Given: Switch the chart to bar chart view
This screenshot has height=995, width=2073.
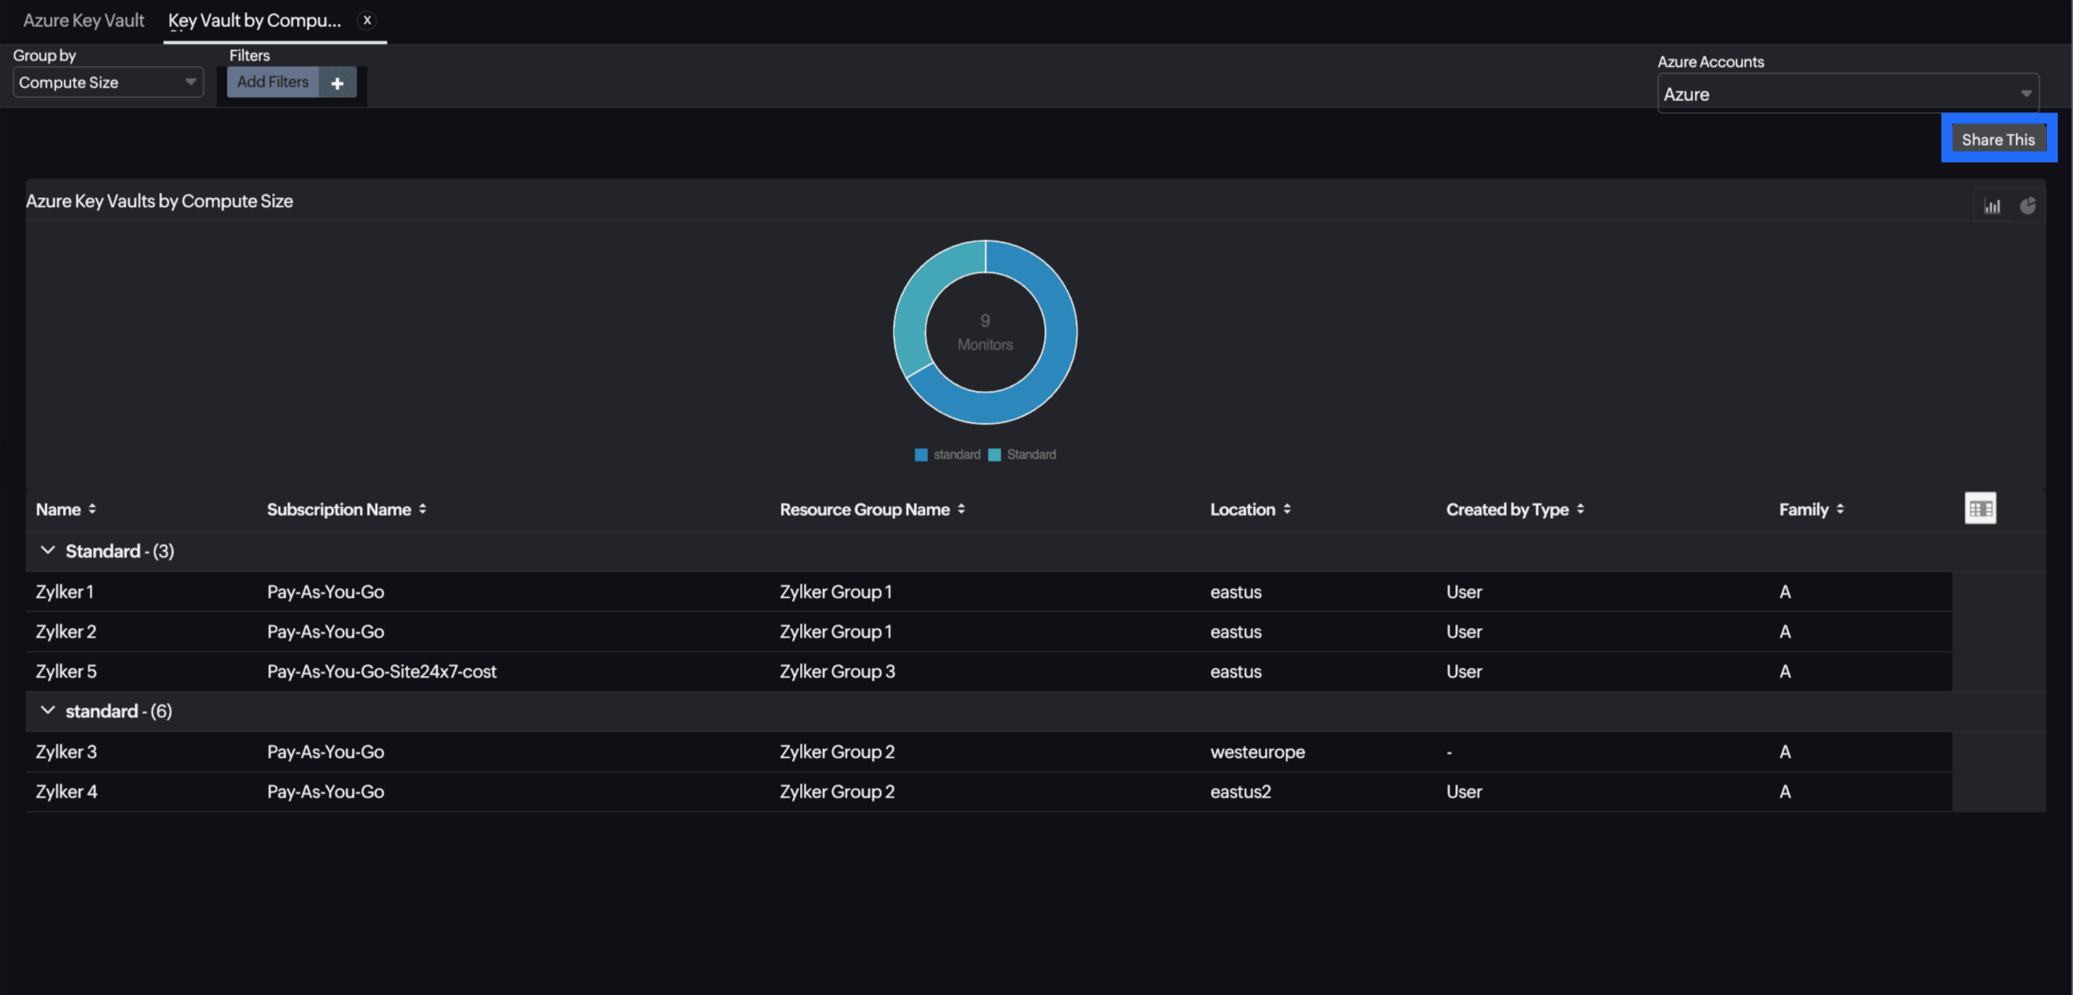Looking at the screenshot, I should coord(1993,206).
